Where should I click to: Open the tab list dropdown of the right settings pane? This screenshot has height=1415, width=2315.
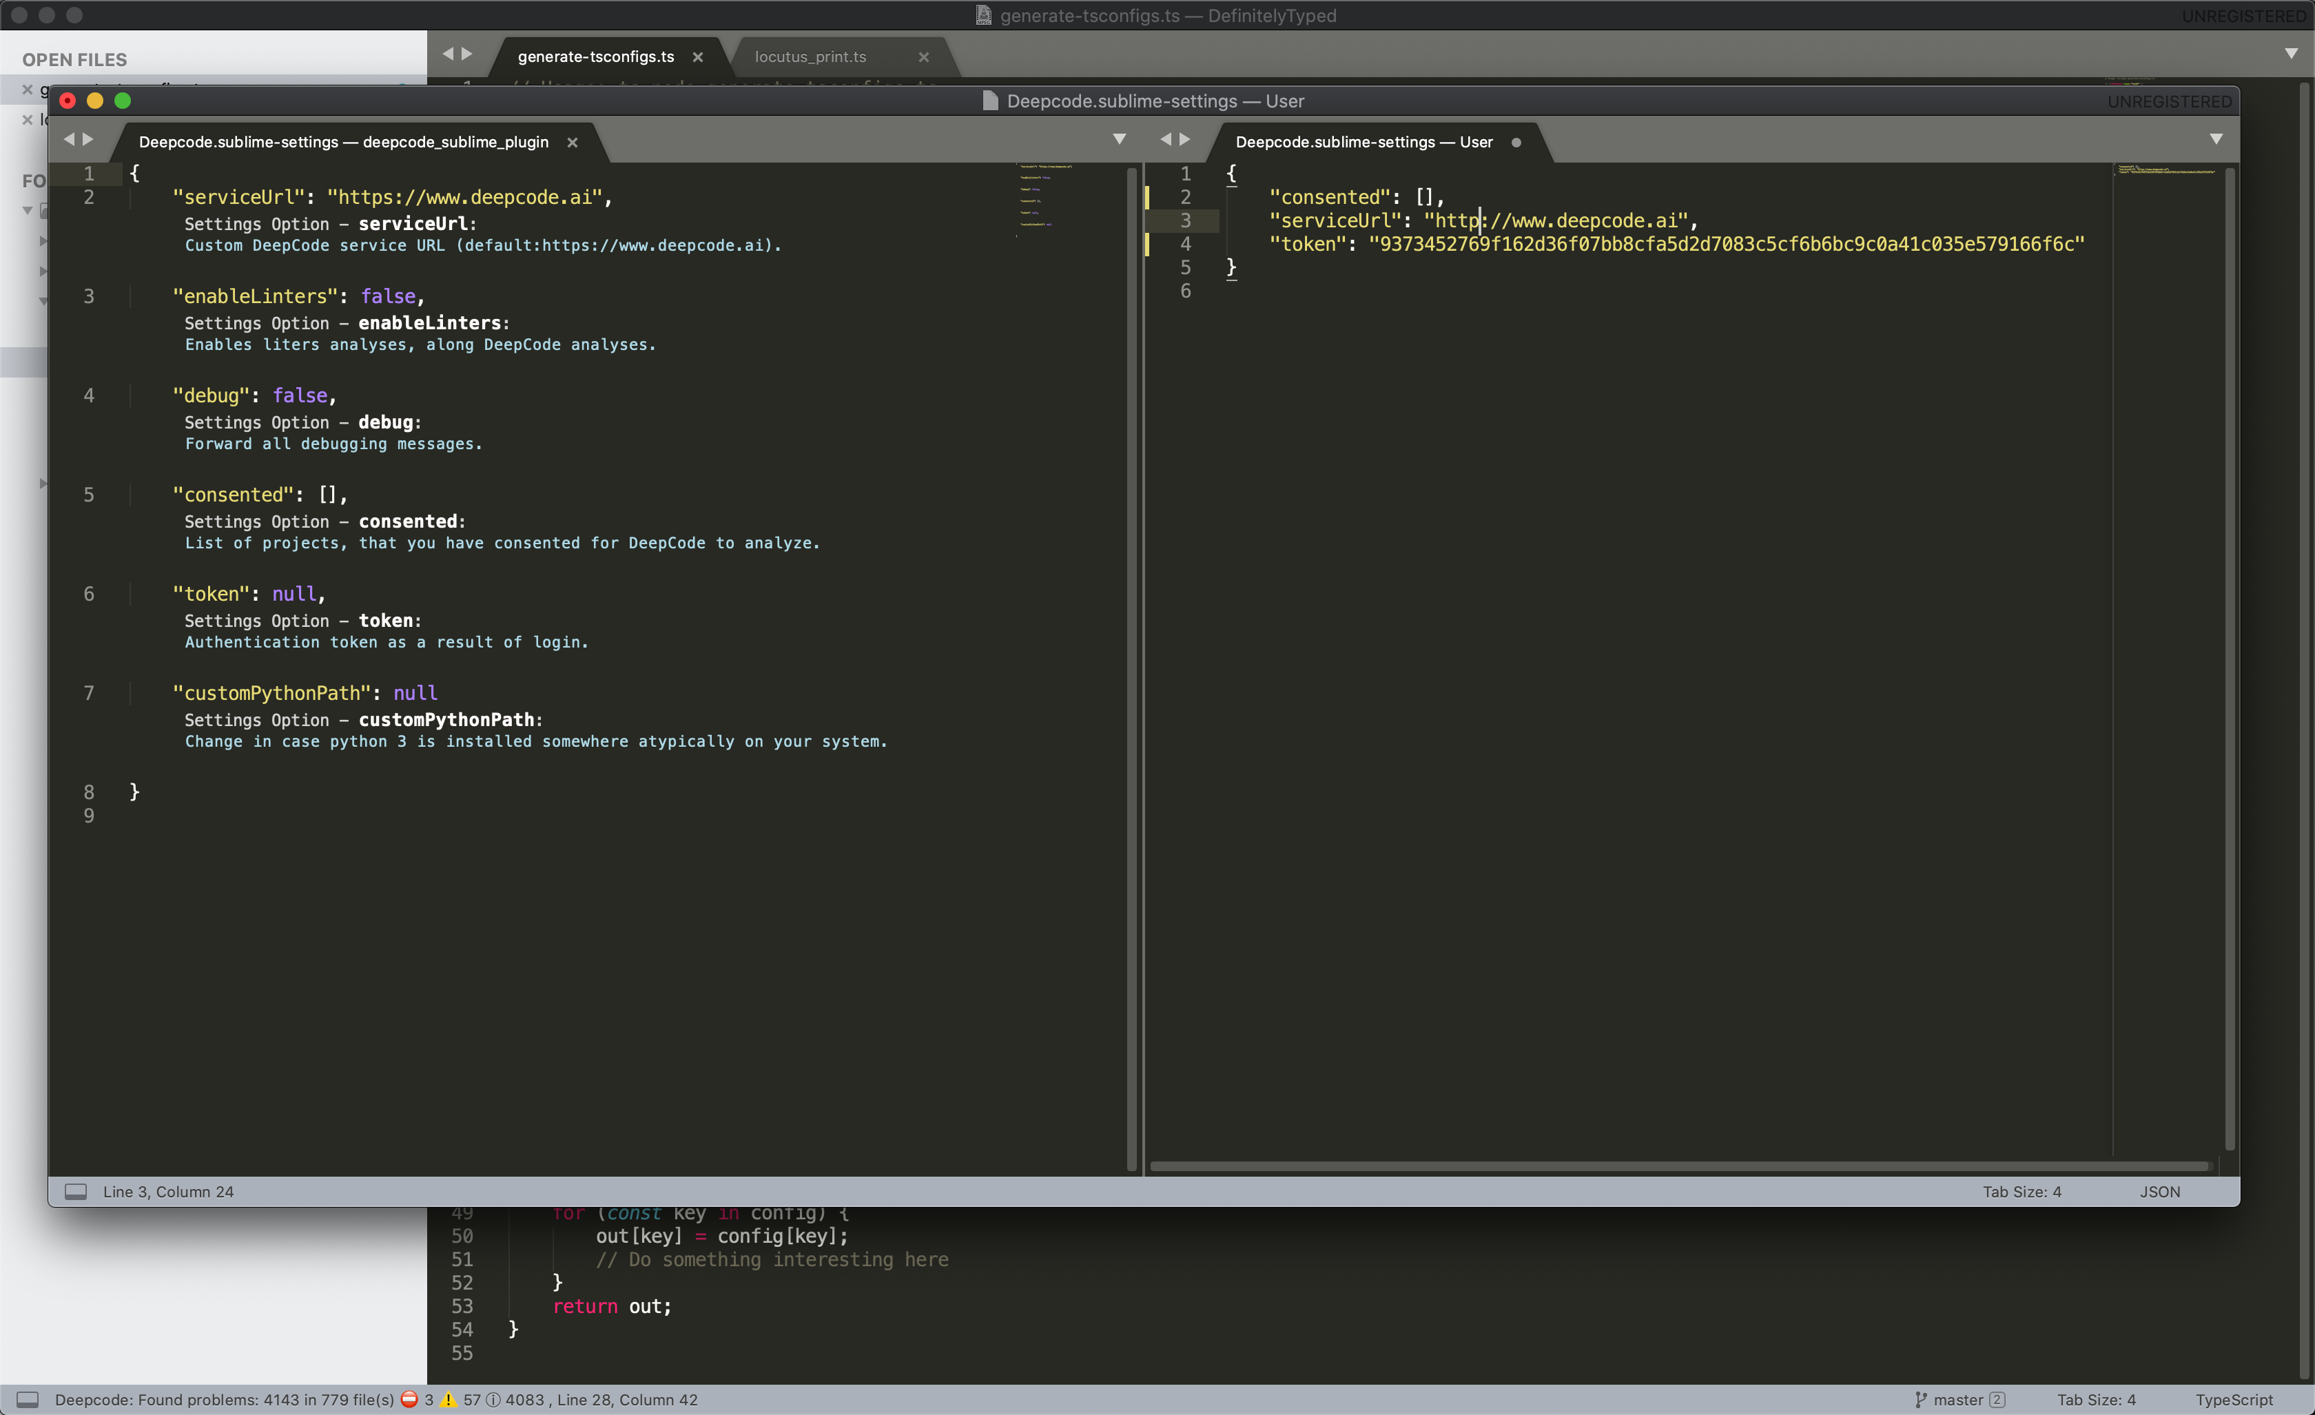click(2216, 139)
